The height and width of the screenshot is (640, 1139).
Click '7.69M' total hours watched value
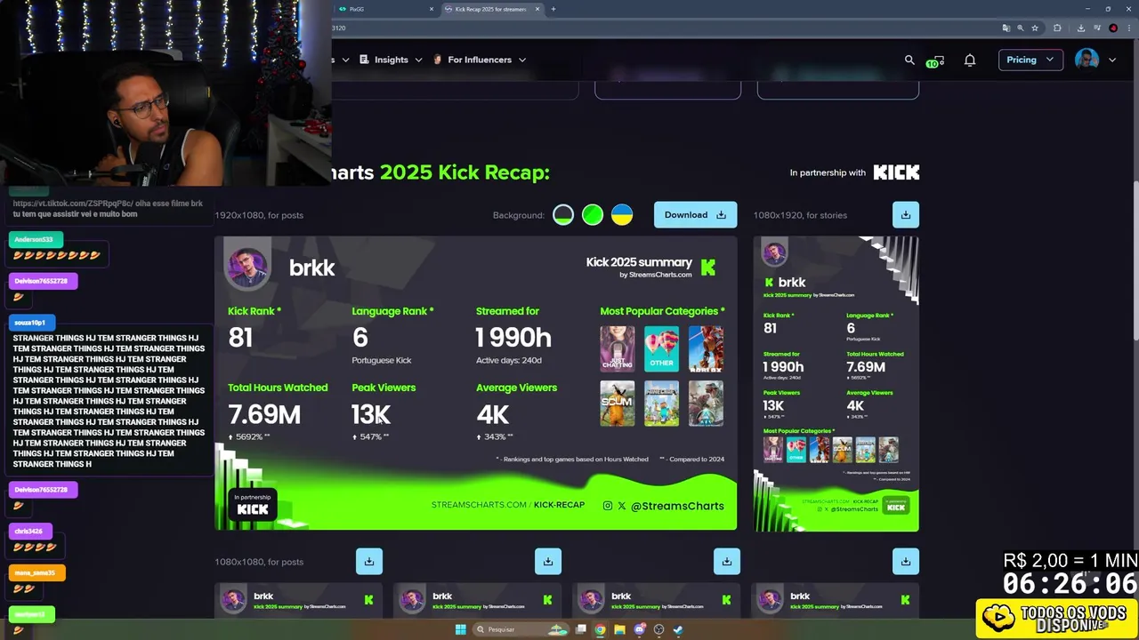tap(264, 414)
